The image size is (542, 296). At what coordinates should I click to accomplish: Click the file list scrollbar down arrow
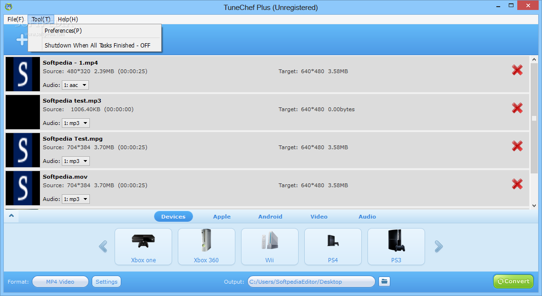coord(534,206)
